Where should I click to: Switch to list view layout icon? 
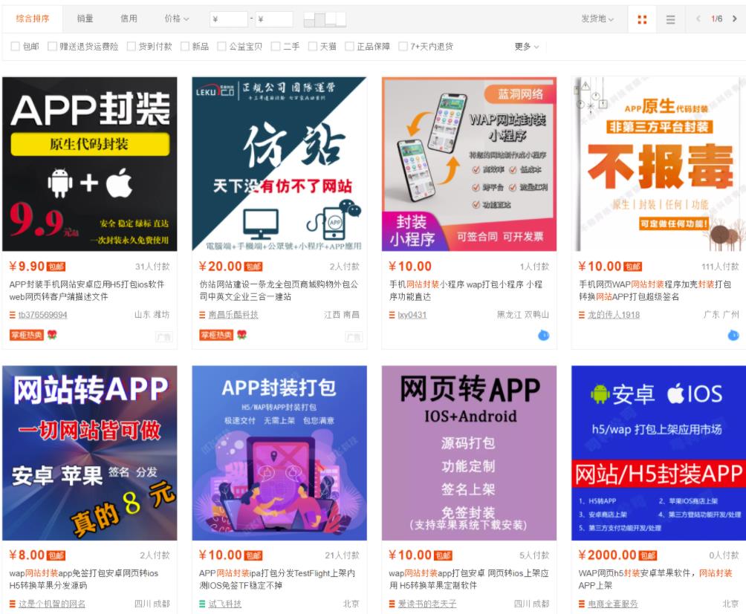tap(671, 19)
